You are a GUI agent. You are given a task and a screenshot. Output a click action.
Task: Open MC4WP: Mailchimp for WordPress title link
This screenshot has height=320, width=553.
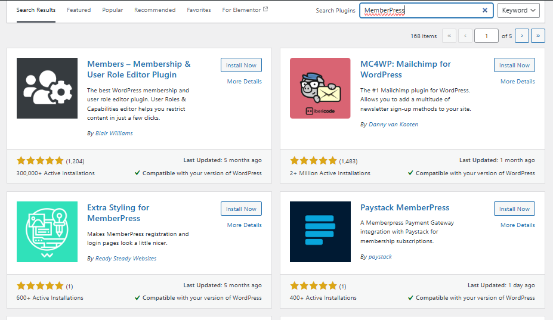(406, 69)
